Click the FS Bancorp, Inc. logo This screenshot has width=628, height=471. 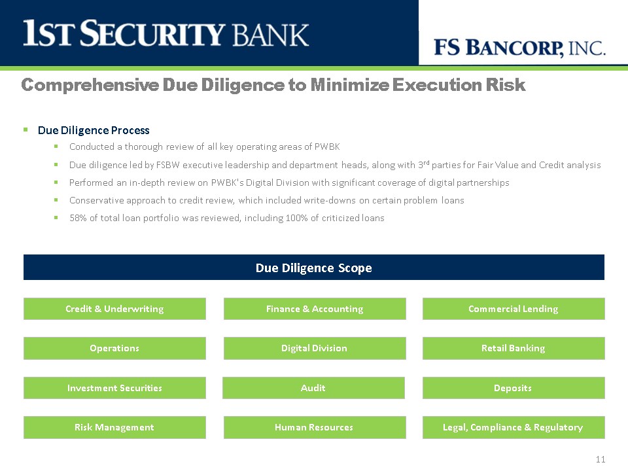pos(520,48)
